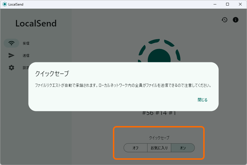Switch to the 受信 tab label

point(26,43)
